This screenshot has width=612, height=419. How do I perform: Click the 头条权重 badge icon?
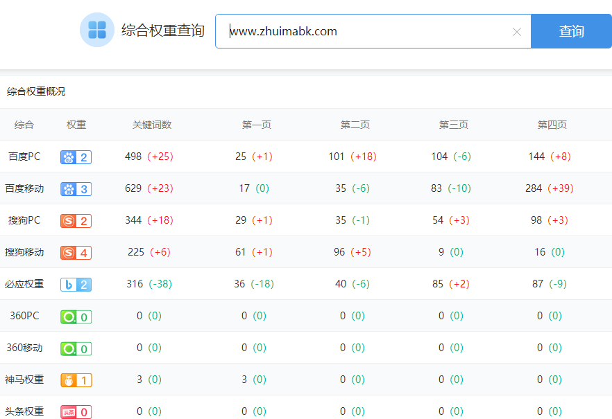coord(76,412)
